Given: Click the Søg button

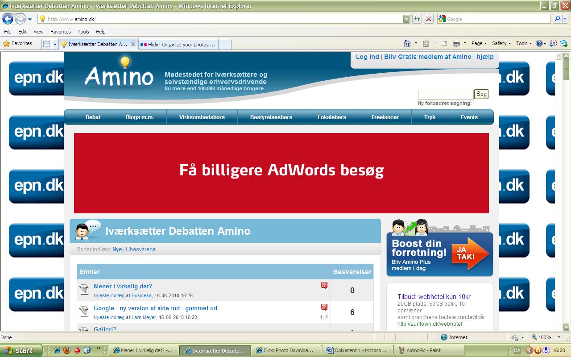Looking at the screenshot, I should pyautogui.click(x=481, y=94).
